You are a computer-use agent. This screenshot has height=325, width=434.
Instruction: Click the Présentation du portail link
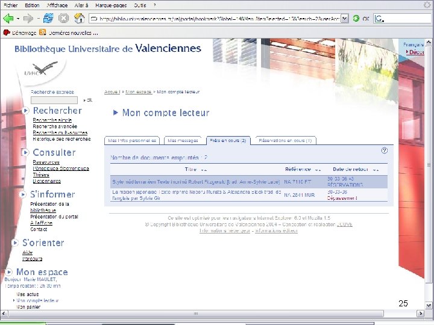tap(54, 217)
